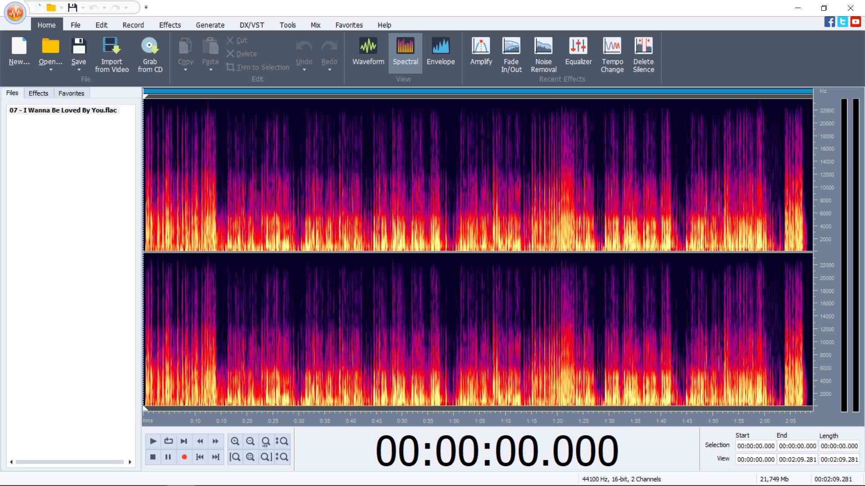Switch to Favorites side panel tab
The height and width of the screenshot is (486, 865).
(71, 93)
